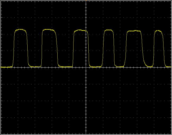
Task: Click the falling edge of the second pulse
Action: pyautogui.click(x=57, y=48)
